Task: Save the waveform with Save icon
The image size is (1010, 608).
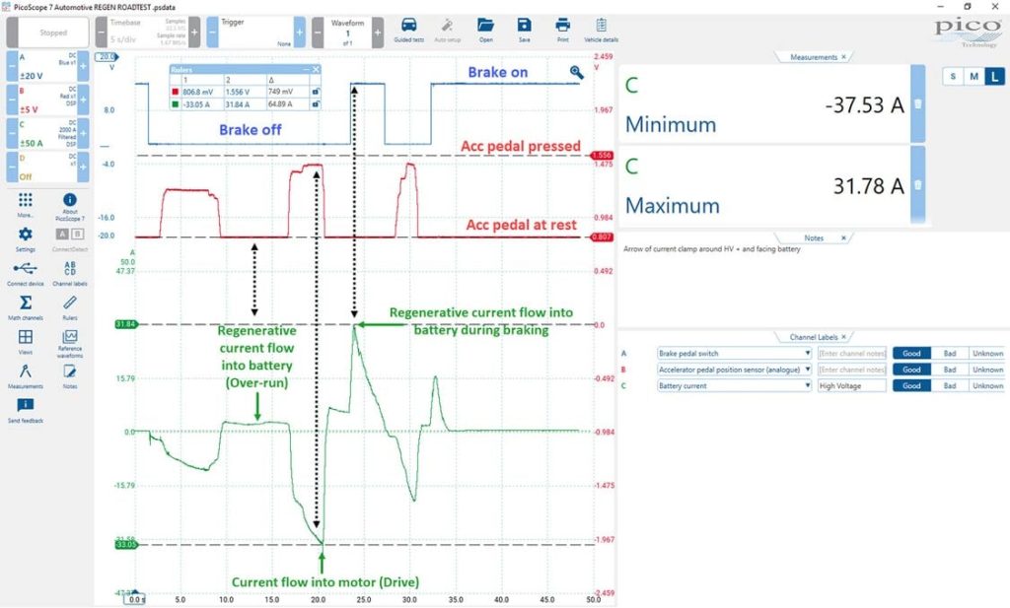Action: click(x=525, y=26)
